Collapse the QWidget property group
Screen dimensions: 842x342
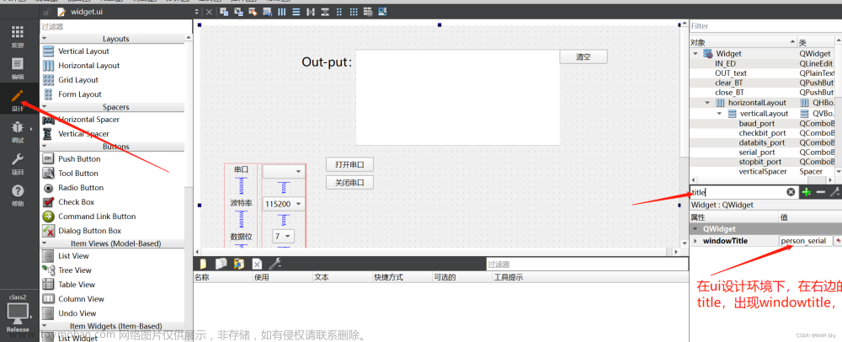[x=696, y=229]
